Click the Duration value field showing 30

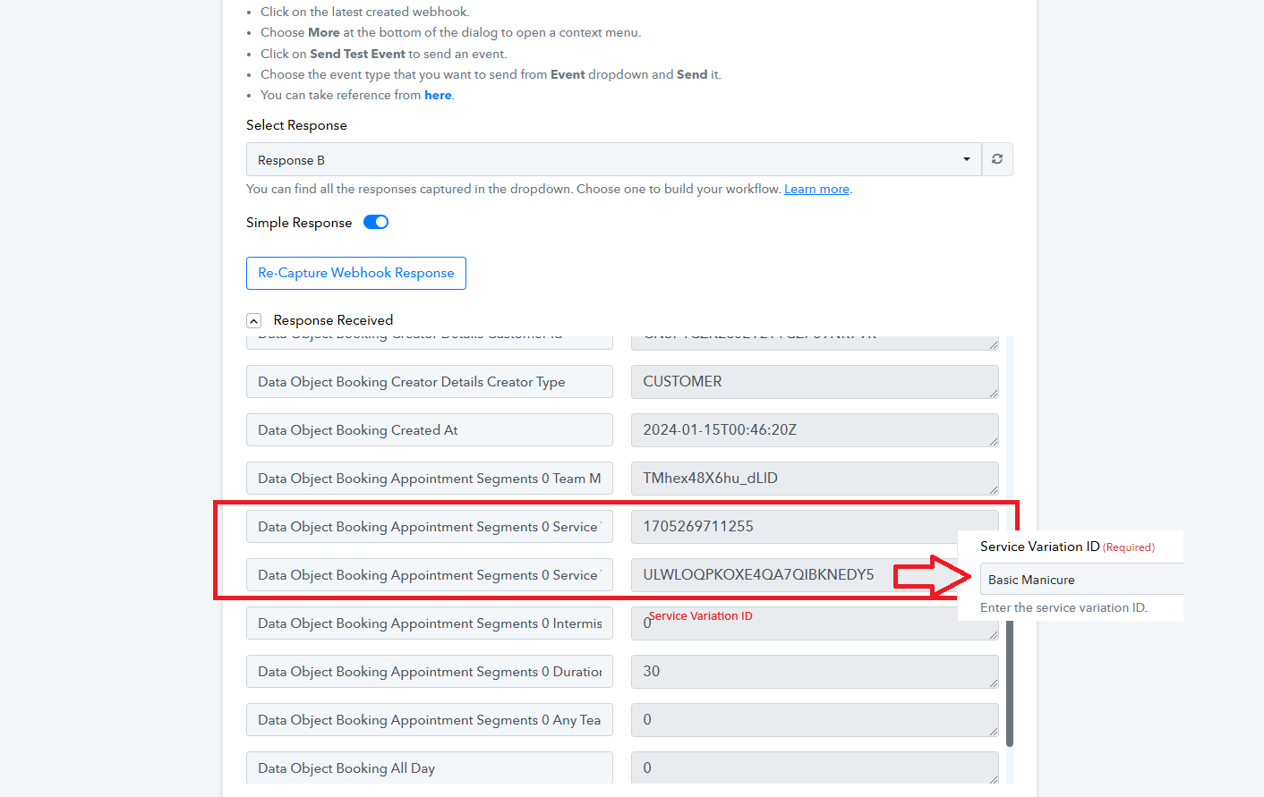click(x=815, y=672)
